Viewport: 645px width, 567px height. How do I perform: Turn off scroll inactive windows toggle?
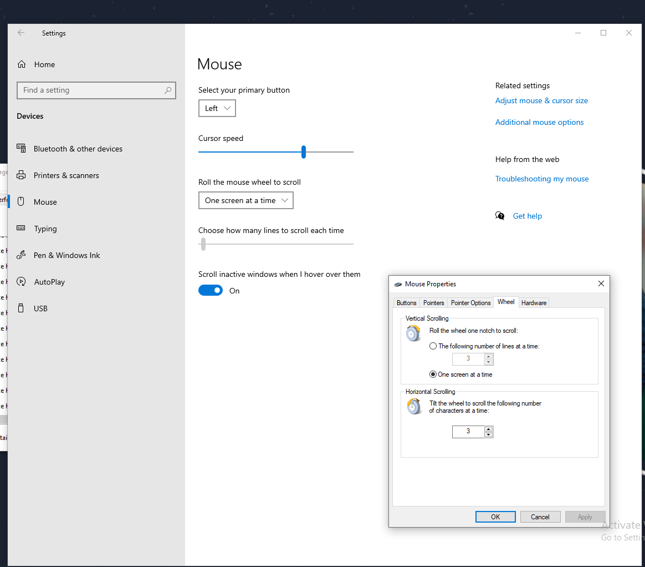[x=210, y=290]
